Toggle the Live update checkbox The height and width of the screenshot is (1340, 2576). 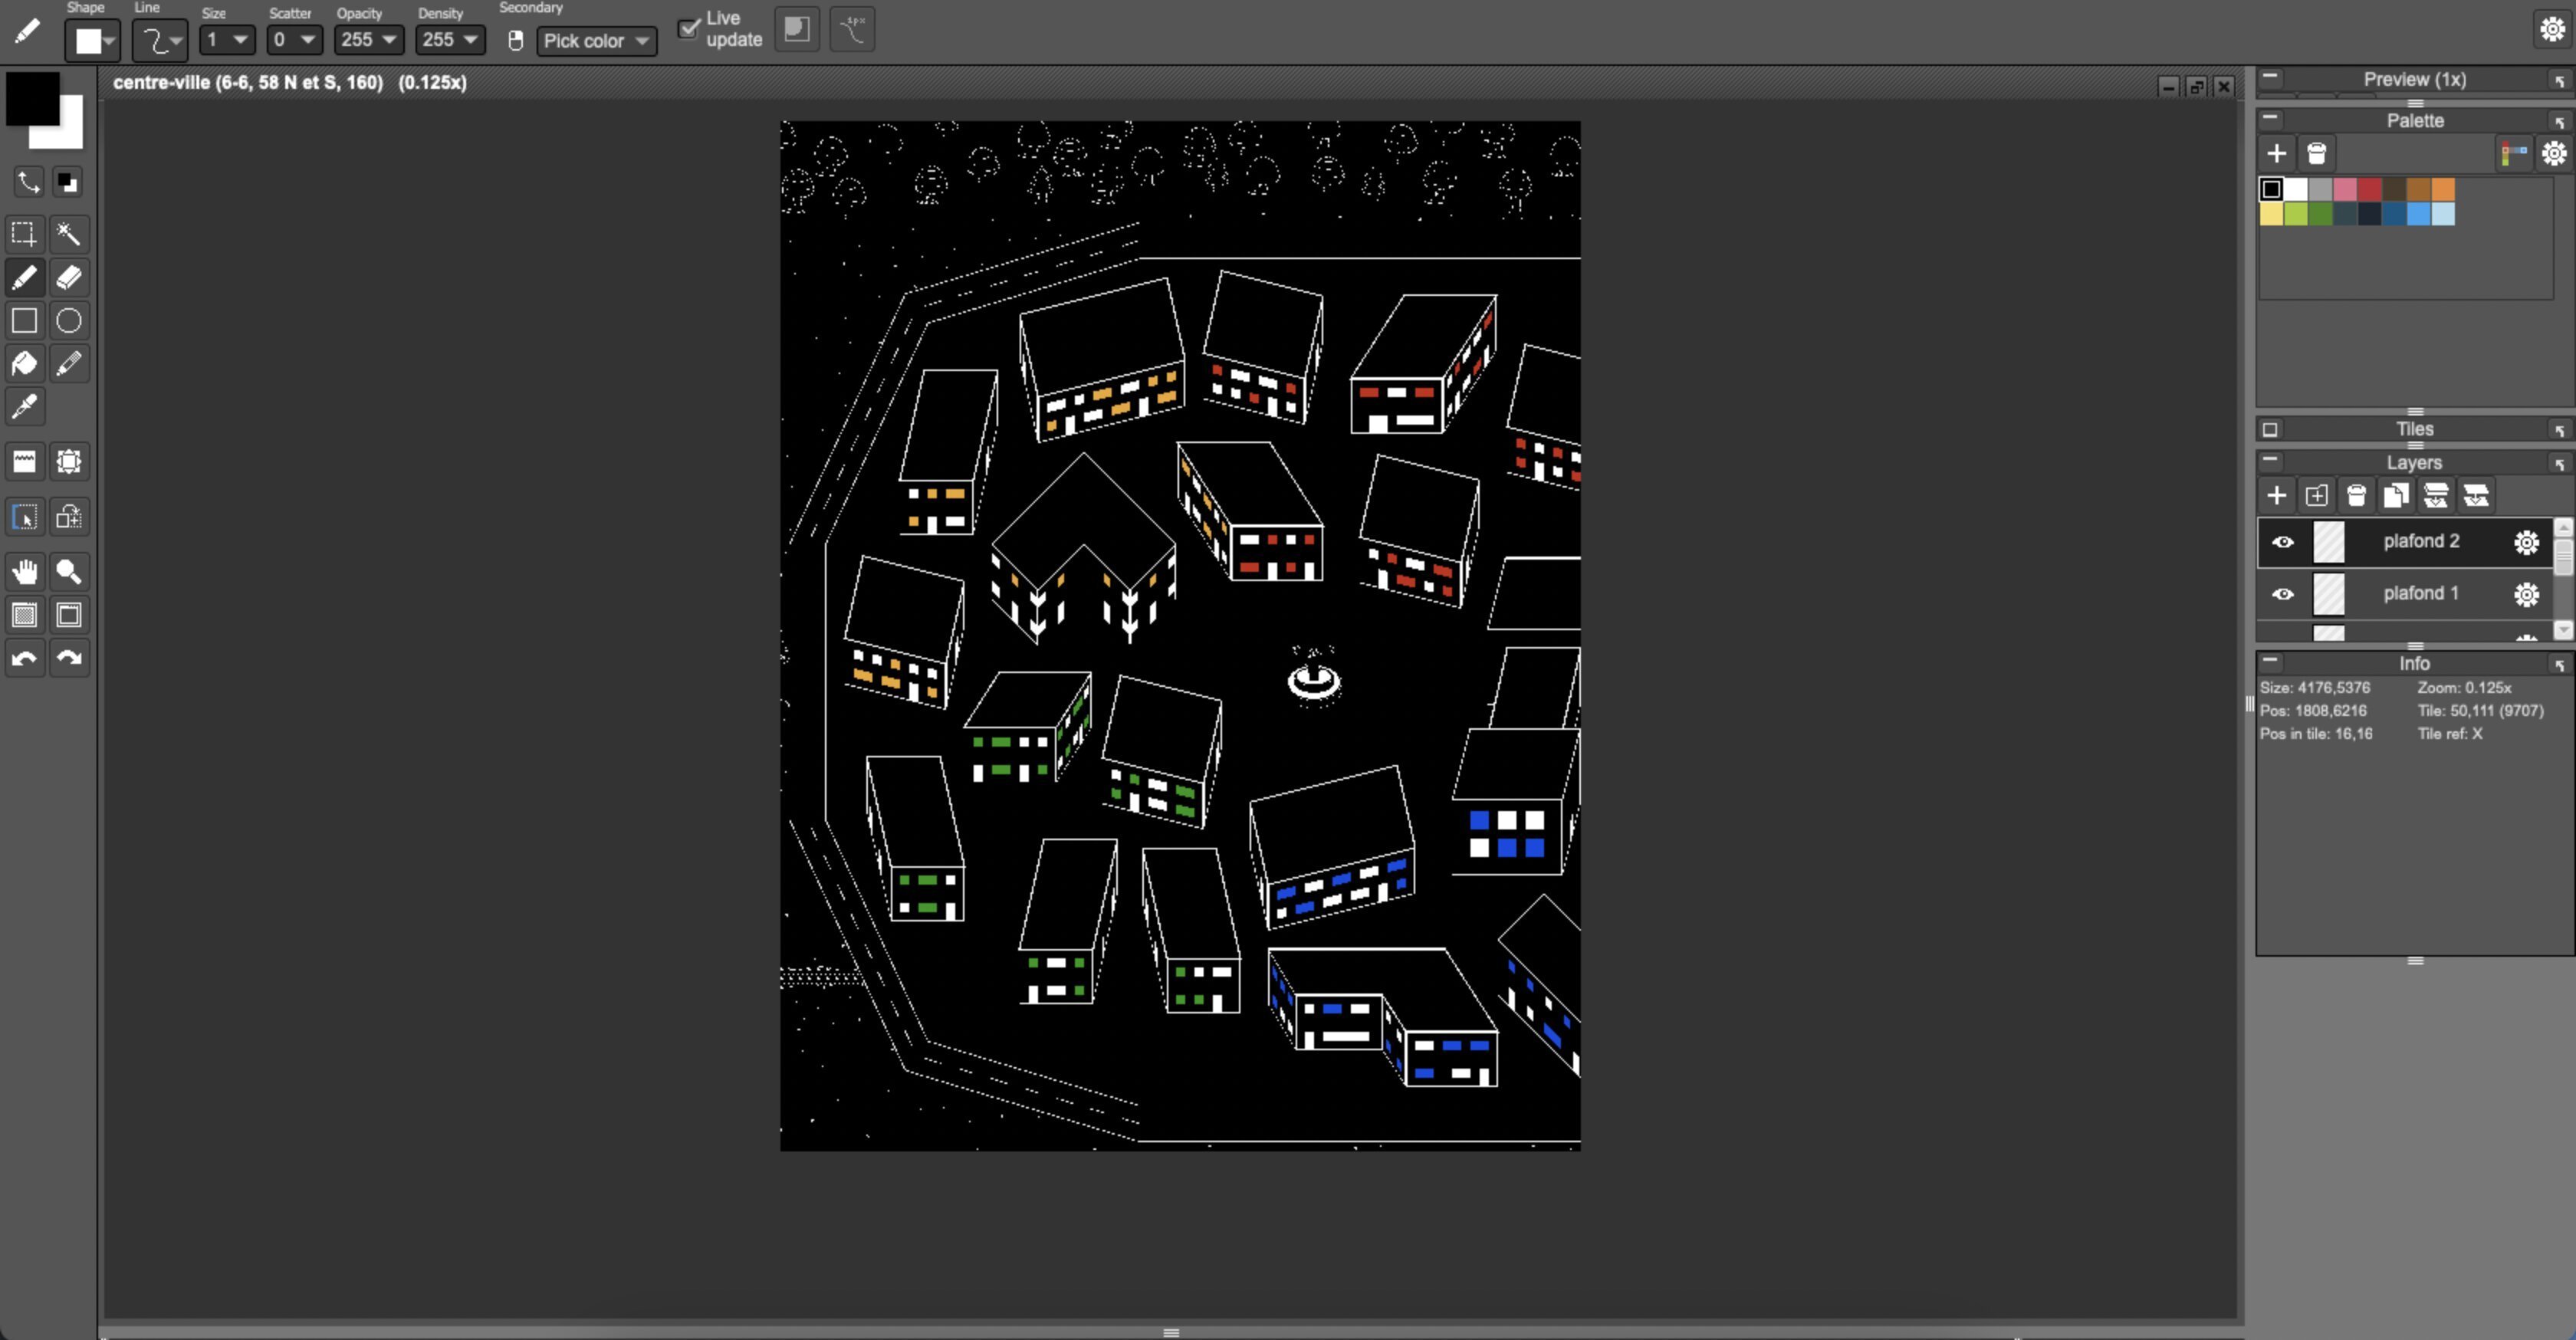[689, 28]
